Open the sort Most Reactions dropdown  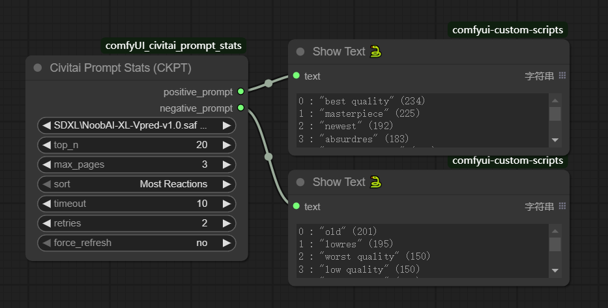[x=136, y=184]
